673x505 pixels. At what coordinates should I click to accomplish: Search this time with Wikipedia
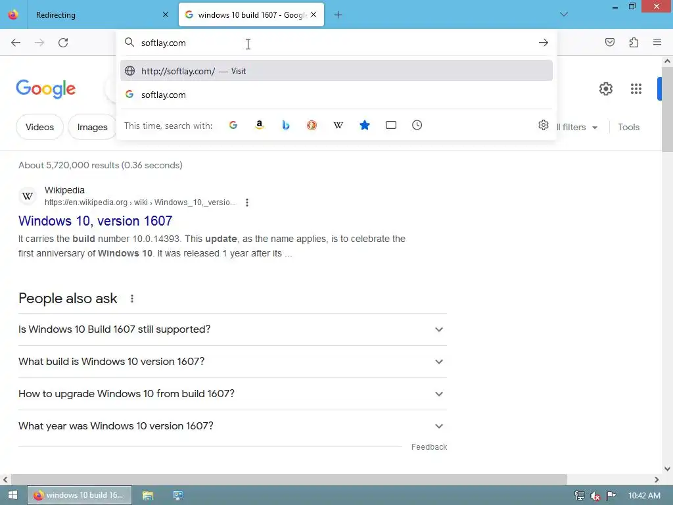pyautogui.click(x=338, y=125)
